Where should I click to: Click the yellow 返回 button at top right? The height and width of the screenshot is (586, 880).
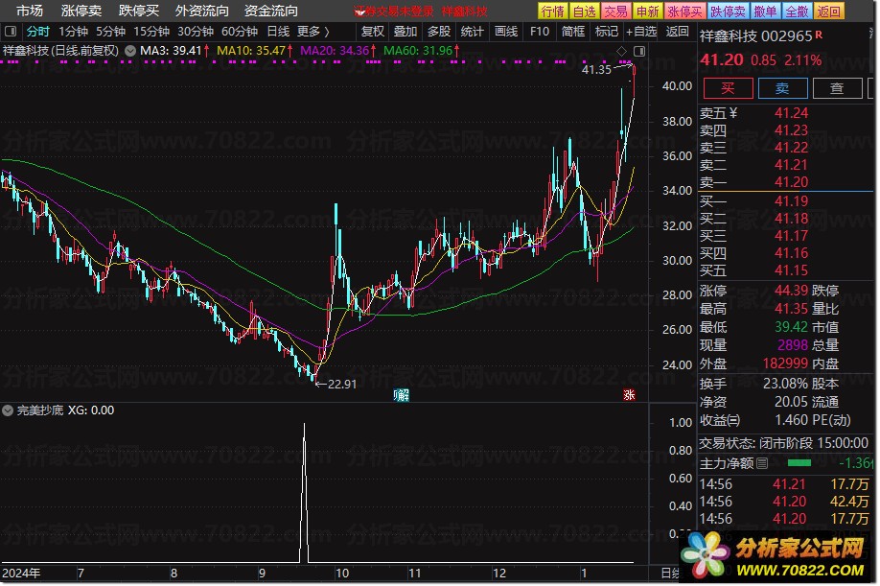pyautogui.click(x=828, y=12)
